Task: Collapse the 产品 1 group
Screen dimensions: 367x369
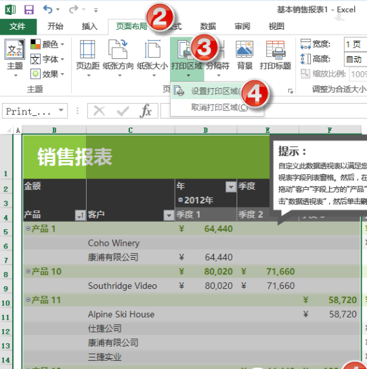Action: [28, 229]
